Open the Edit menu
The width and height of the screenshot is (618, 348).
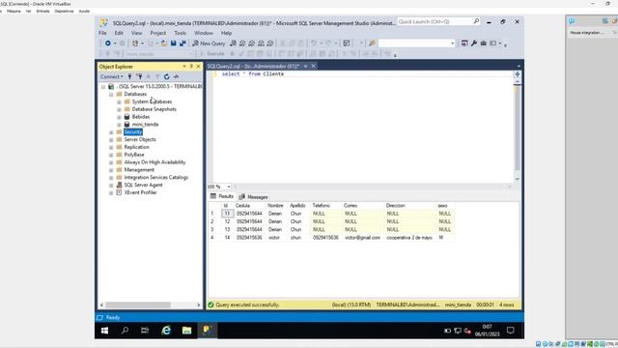point(119,33)
